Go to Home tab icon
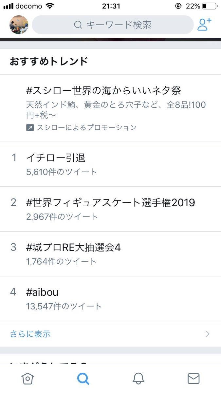This screenshot has width=221, height=393. point(28,379)
